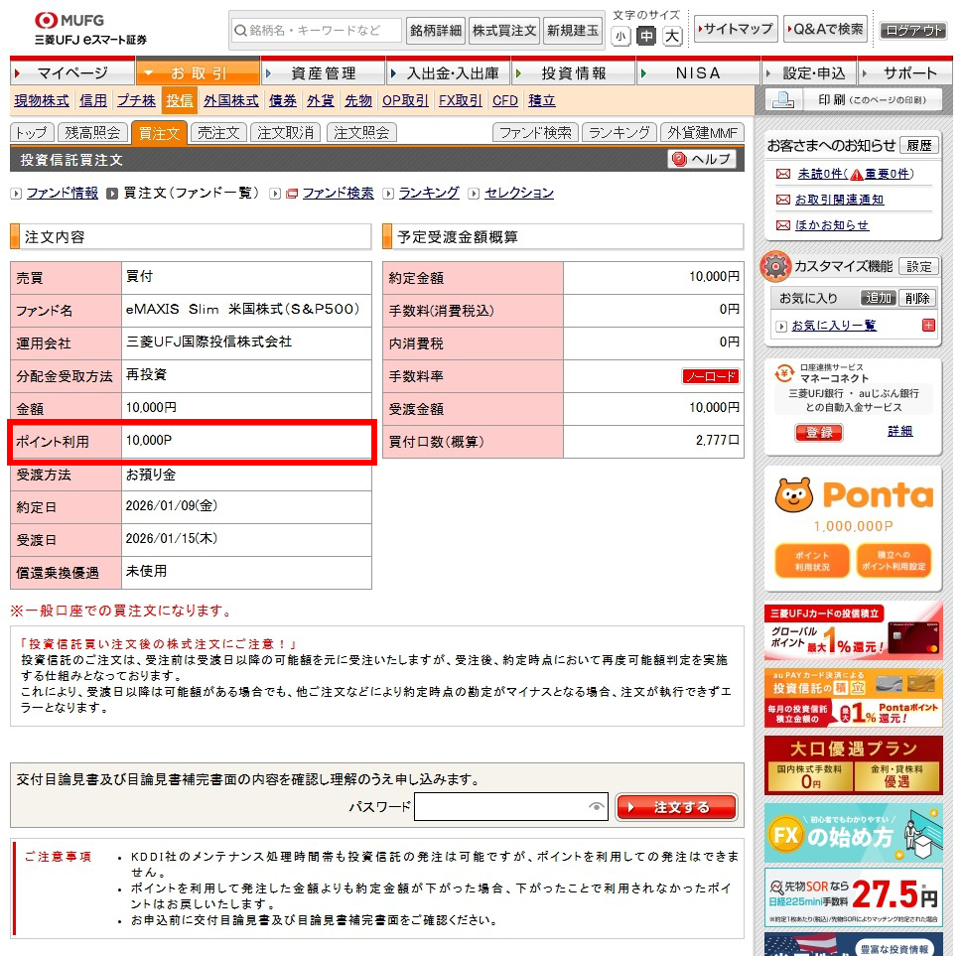Switch to the 売注文 tab
965x956 pixels.
click(218, 133)
